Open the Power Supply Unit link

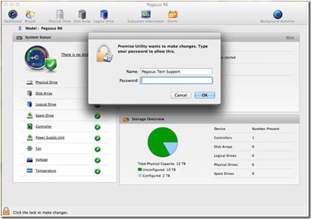[50, 138]
